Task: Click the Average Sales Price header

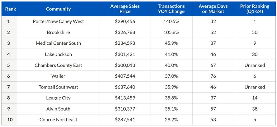Action: (125, 9)
